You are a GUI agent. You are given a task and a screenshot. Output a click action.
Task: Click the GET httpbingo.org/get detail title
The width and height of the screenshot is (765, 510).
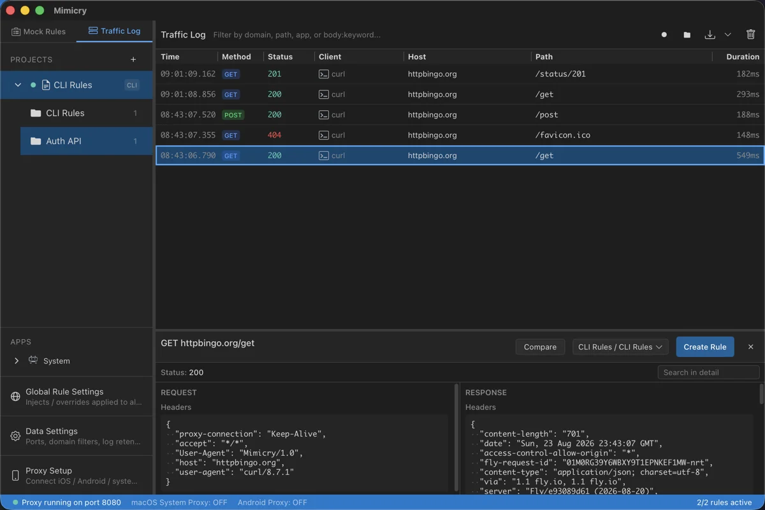(x=207, y=343)
